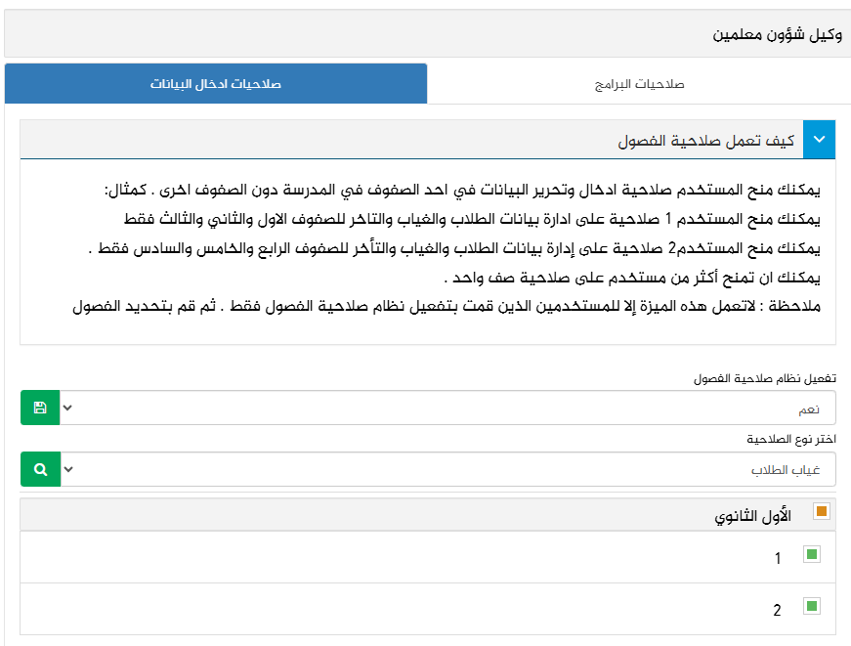Click the caret arrow beside غياب الطلاب

[67, 469]
